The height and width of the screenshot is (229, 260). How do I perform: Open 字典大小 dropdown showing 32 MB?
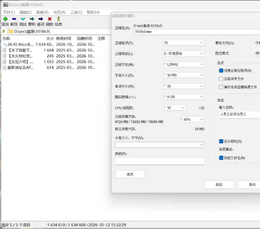click(x=184, y=75)
